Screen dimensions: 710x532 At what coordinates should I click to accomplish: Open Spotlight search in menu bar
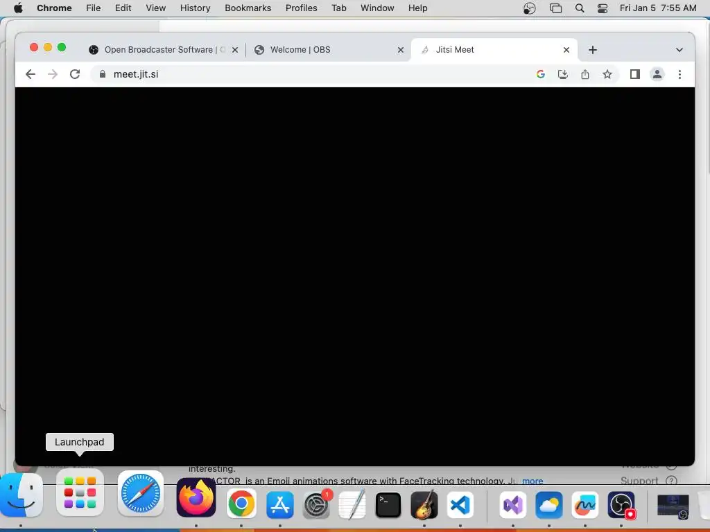[580, 8]
